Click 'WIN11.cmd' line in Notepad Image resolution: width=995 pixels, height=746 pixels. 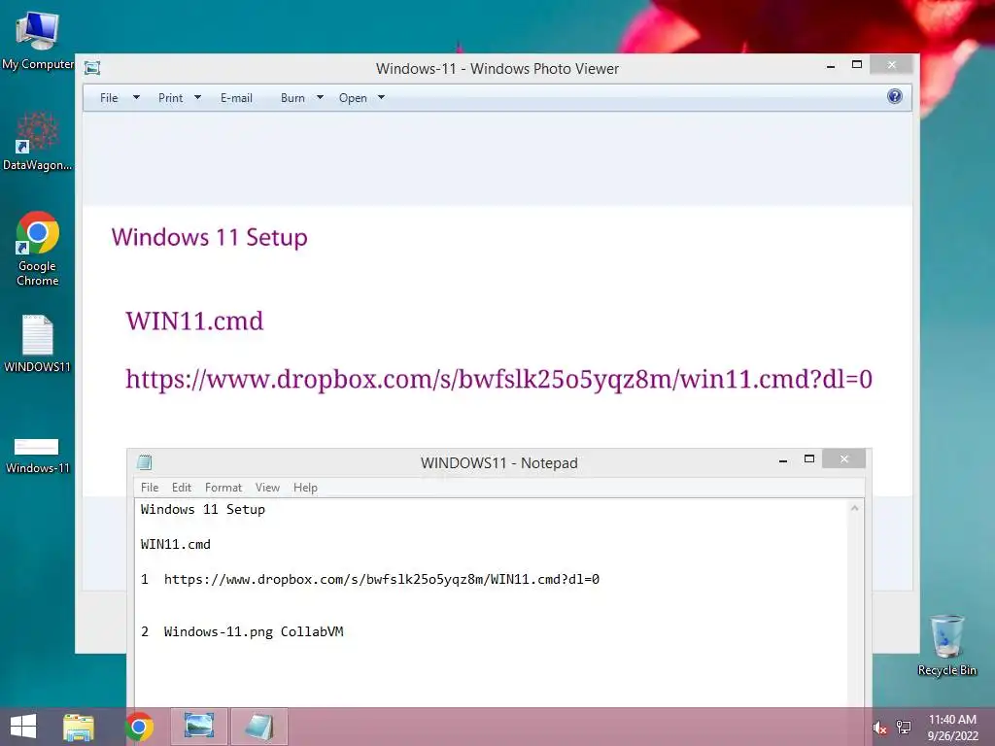pos(176,544)
